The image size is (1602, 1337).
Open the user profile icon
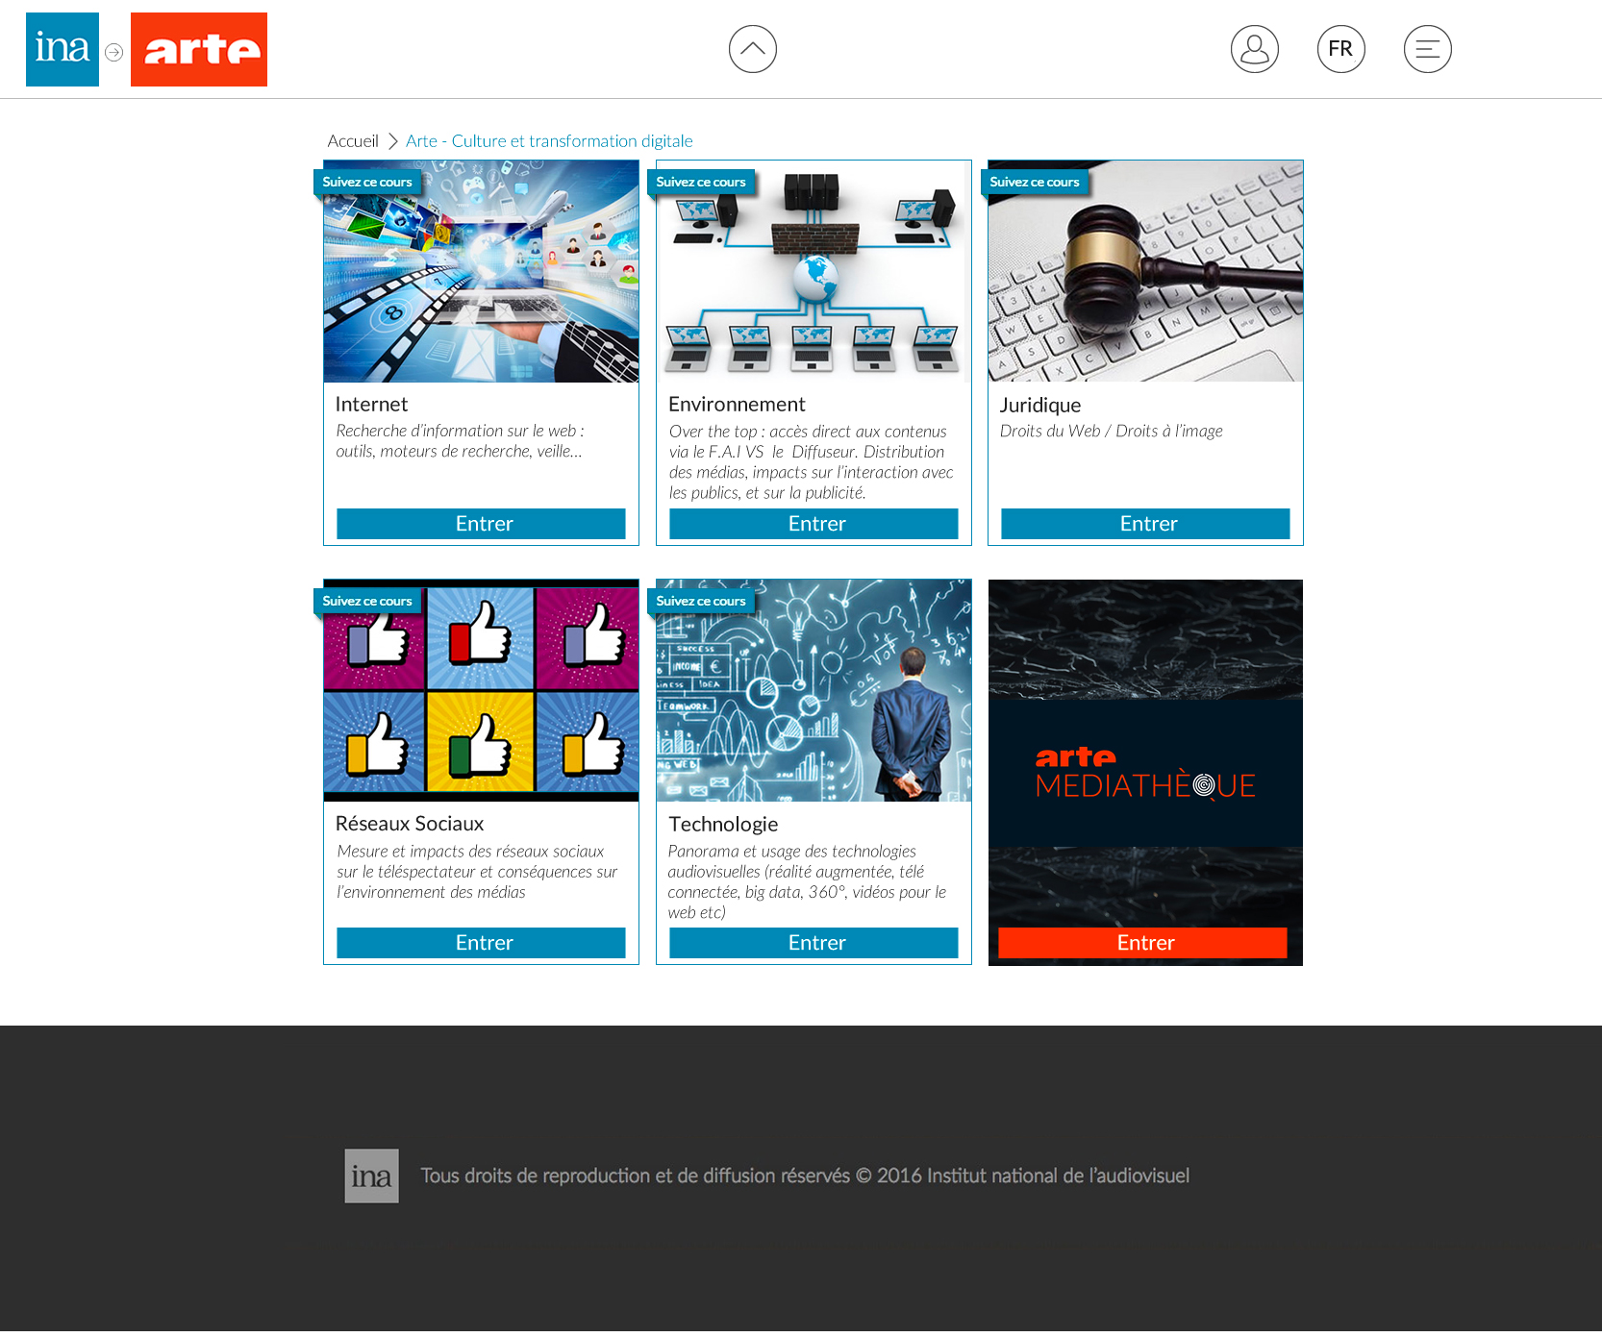[x=1255, y=49]
